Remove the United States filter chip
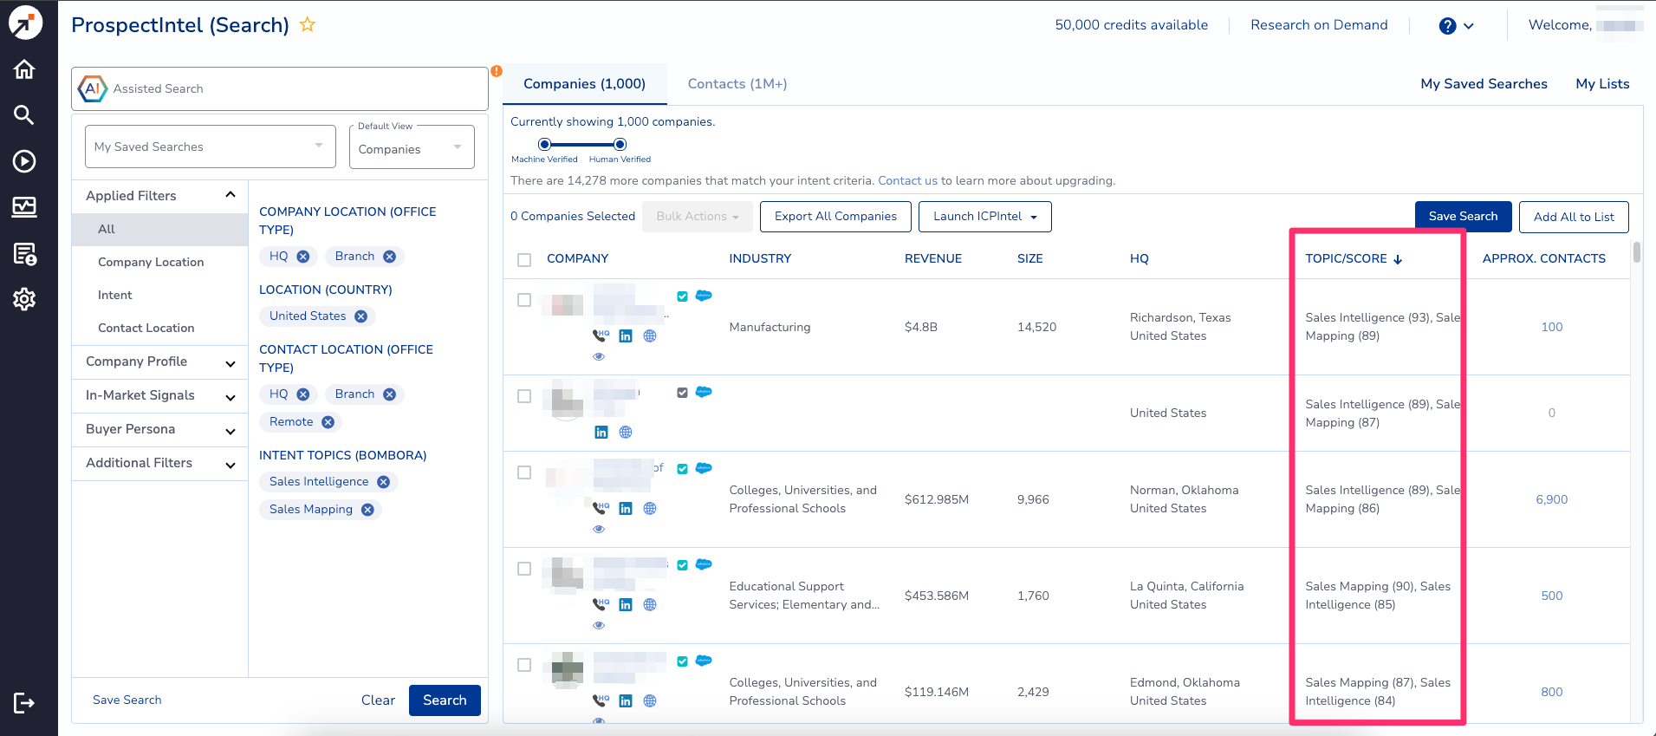 360,316
